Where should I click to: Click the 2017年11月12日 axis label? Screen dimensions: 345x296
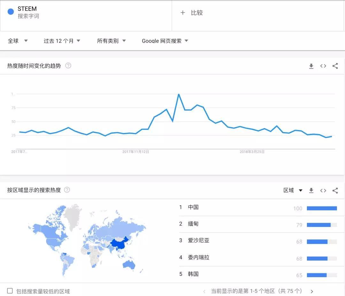pyautogui.click(x=135, y=152)
